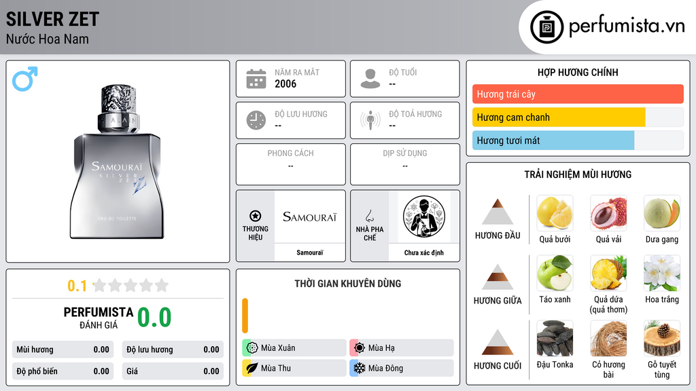
Task: Select the Gỗ tuyết tùng cedarwood image
Action: pos(662,338)
